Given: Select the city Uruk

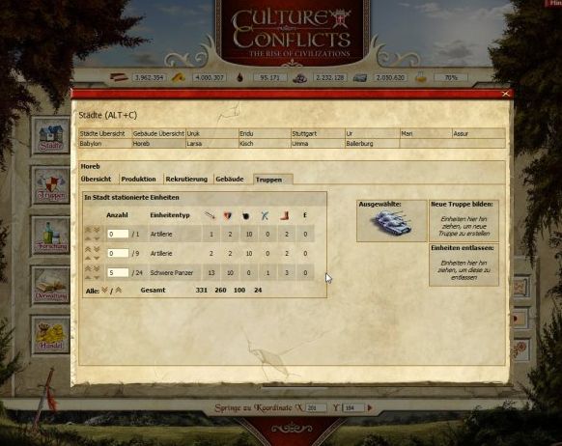Looking at the screenshot, I should [x=211, y=133].
